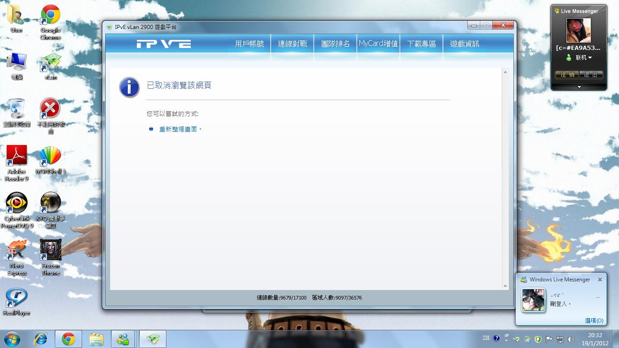The image size is (619, 348).
Task: Select the 遊戲資訊 tab
Action: point(464,44)
